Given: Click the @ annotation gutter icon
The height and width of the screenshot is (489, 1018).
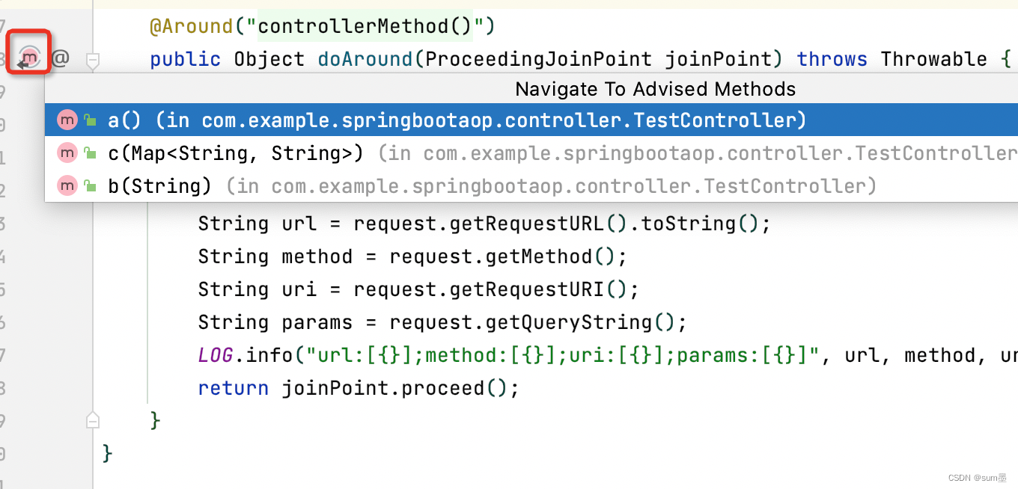Looking at the screenshot, I should pyautogui.click(x=60, y=58).
